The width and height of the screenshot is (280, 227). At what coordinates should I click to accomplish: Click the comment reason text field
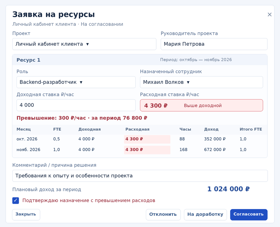tap(140, 176)
